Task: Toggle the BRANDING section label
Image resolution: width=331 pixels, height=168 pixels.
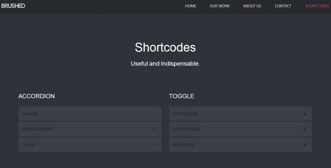Action: coord(184,145)
